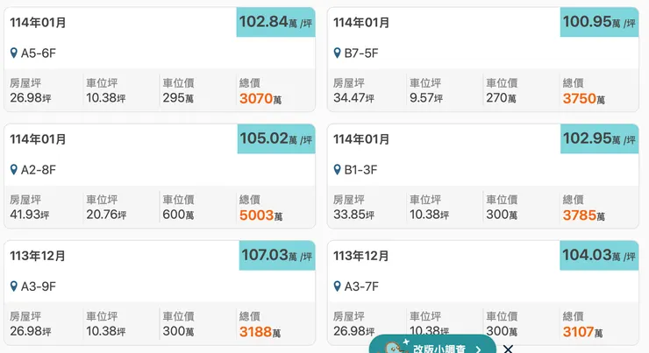Open the A5-6F unit label
649x353 pixels.
click(x=39, y=53)
